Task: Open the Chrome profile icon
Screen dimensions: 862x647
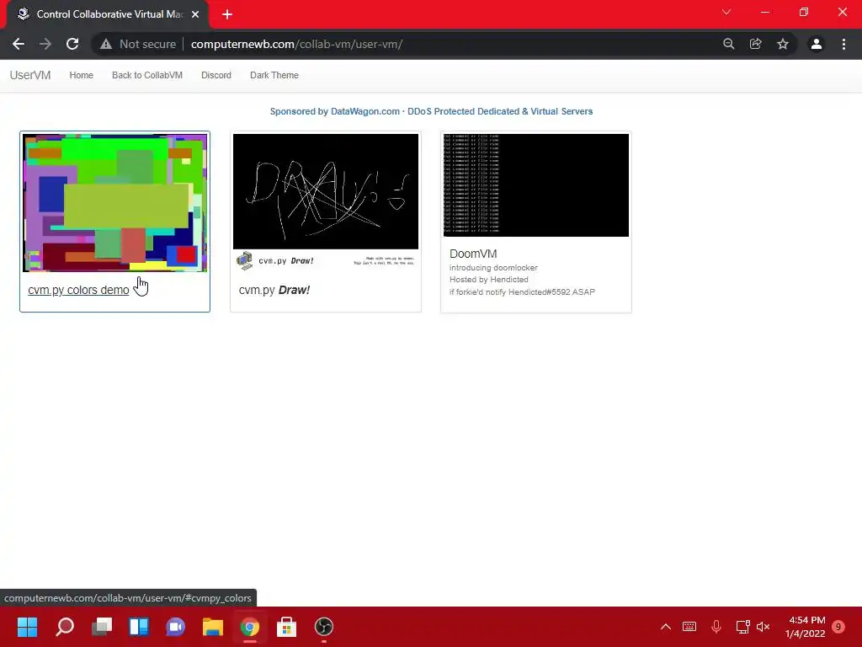Action: (x=817, y=44)
